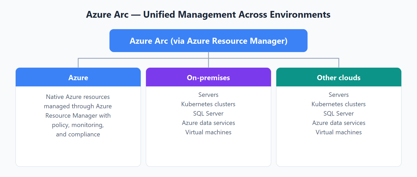The width and height of the screenshot is (417, 177).
Task: Click the diagram title Azure Arc Unified Management
Action: [208, 15]
